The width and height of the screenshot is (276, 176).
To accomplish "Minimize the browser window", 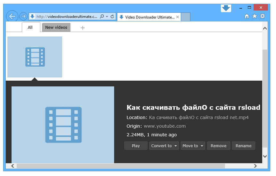I will point(241,8).
